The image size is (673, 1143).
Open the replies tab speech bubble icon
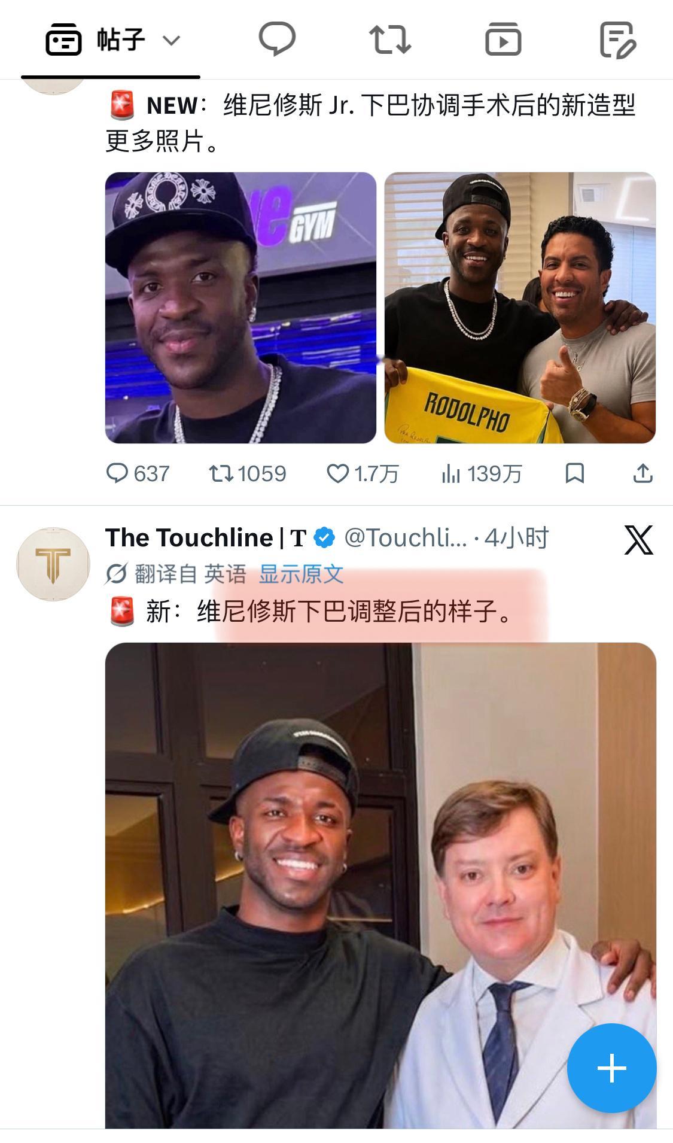pyautogui.click(x=276, y=39)
